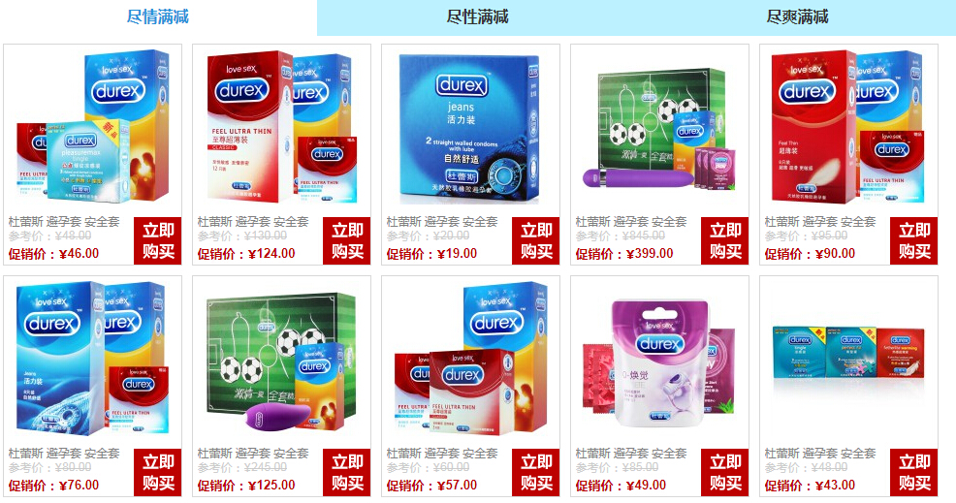This screenshot has height=503, width=956.
Task: Open the 尽性满减 tab
Action: click(477, 17)
